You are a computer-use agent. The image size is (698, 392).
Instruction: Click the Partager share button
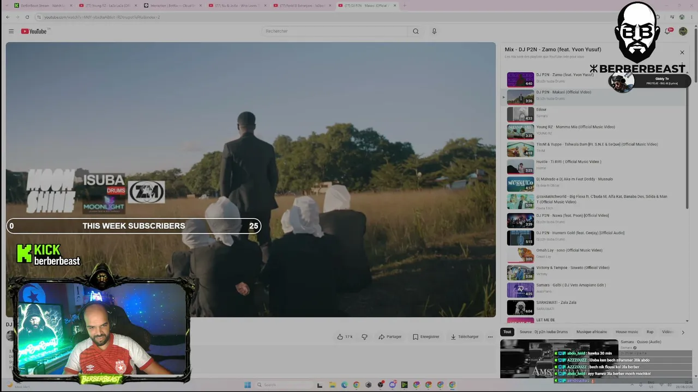click(x=390, y=336)
